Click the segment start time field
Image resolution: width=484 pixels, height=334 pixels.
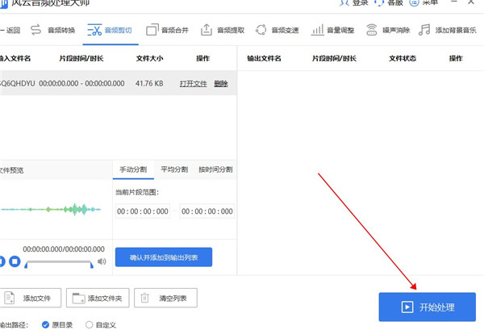[143, 211]
